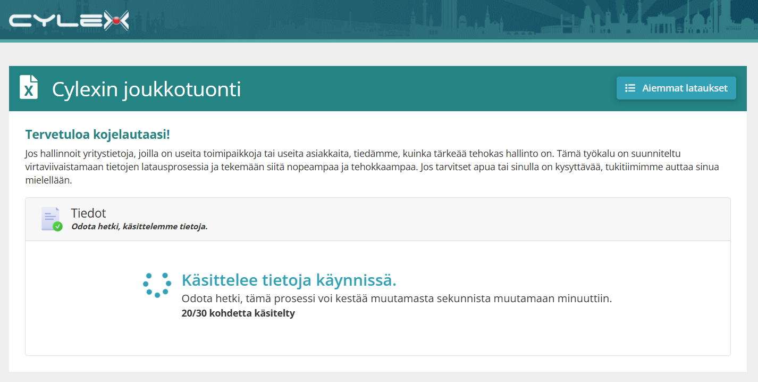Click the Cylexin joukkotuonti heading
The image size is (758, 382).
click(146, 89)
